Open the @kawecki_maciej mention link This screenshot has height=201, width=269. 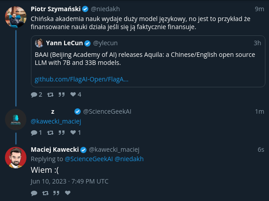click(56, 121)
